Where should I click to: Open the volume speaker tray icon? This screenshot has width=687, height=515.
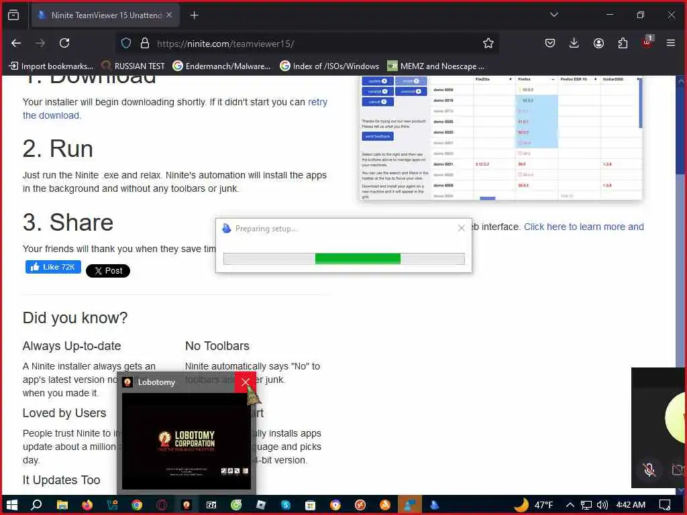coord(602,505)
